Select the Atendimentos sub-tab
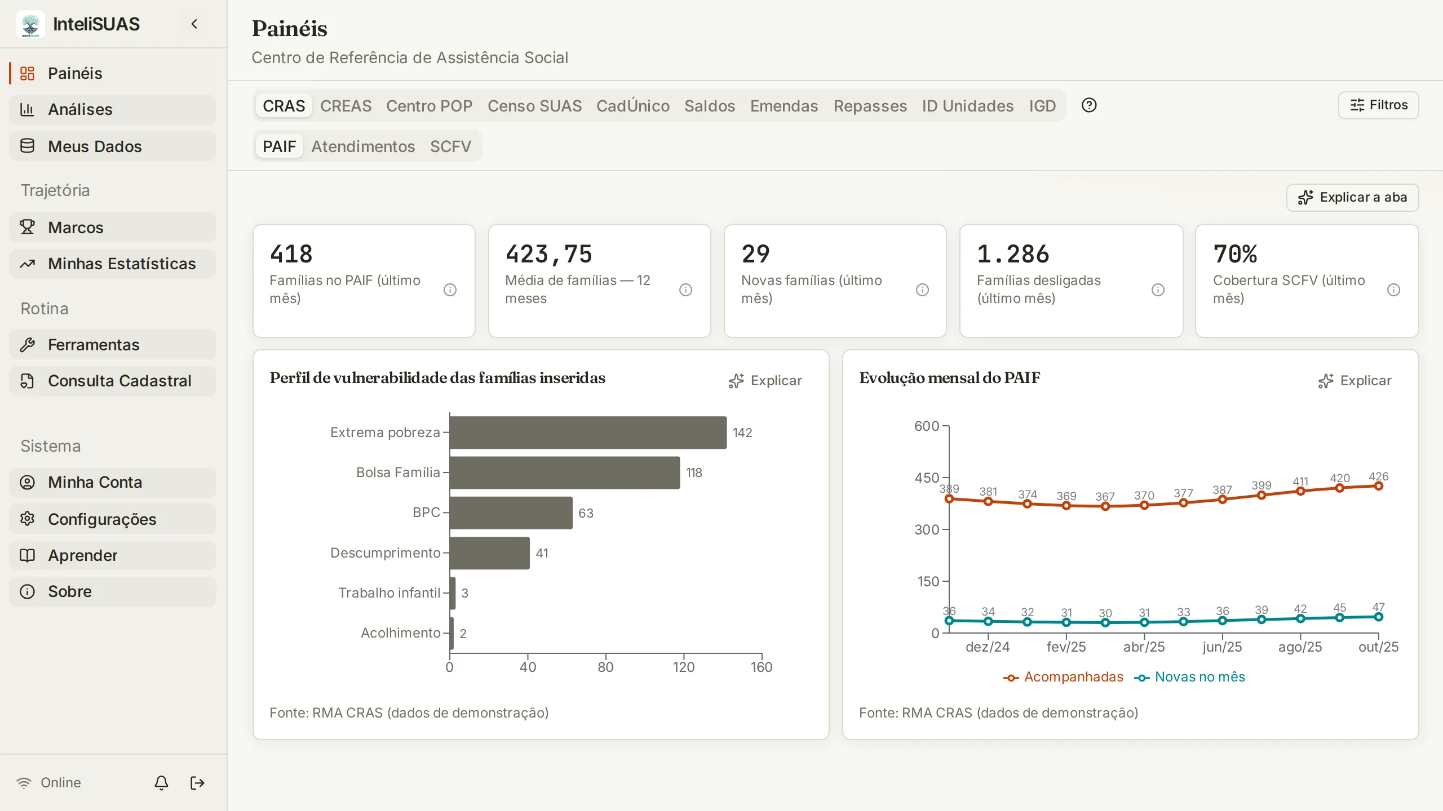This screenshot has width=1443, height=811. tap(363, 146)
